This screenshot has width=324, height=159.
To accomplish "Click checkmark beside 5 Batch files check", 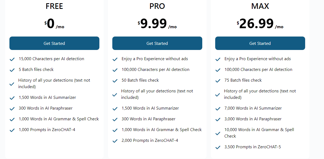I will [12, 70].
